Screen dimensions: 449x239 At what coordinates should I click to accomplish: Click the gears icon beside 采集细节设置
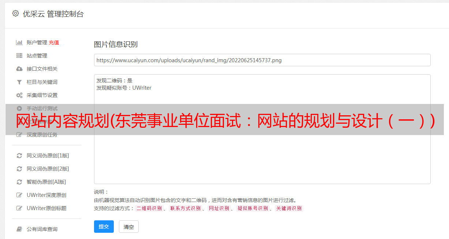point(19,95)
